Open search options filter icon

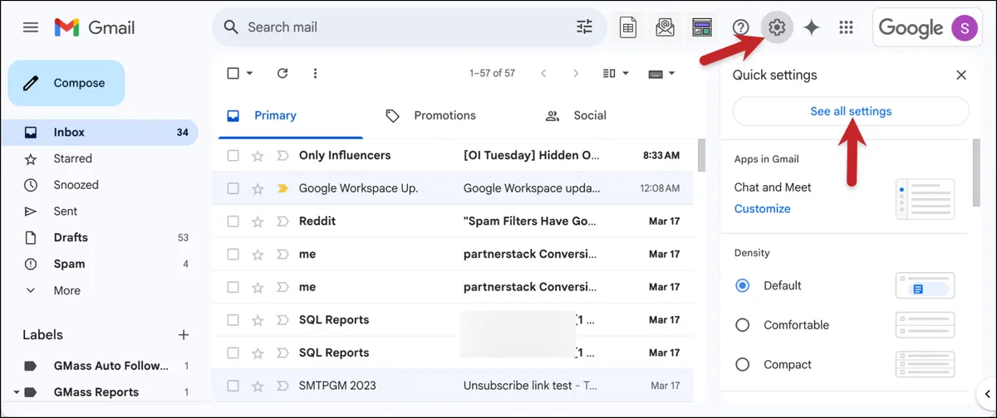[x=585, y=27]
